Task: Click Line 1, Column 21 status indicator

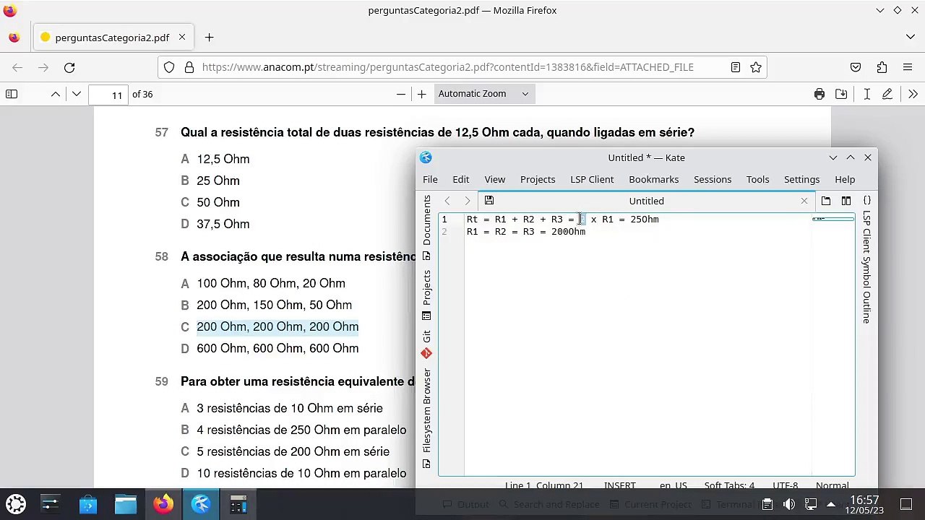Action: pyautogui.click(x=544, y=486)
